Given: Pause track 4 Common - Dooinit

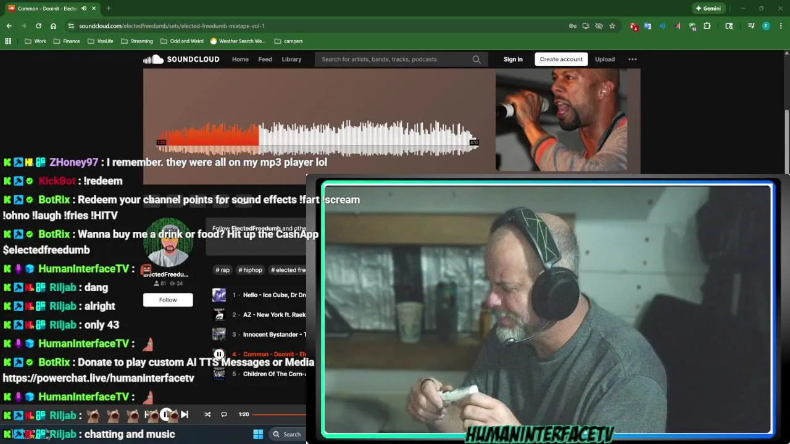Looking at the screenshot, I should tap(219, 354).
